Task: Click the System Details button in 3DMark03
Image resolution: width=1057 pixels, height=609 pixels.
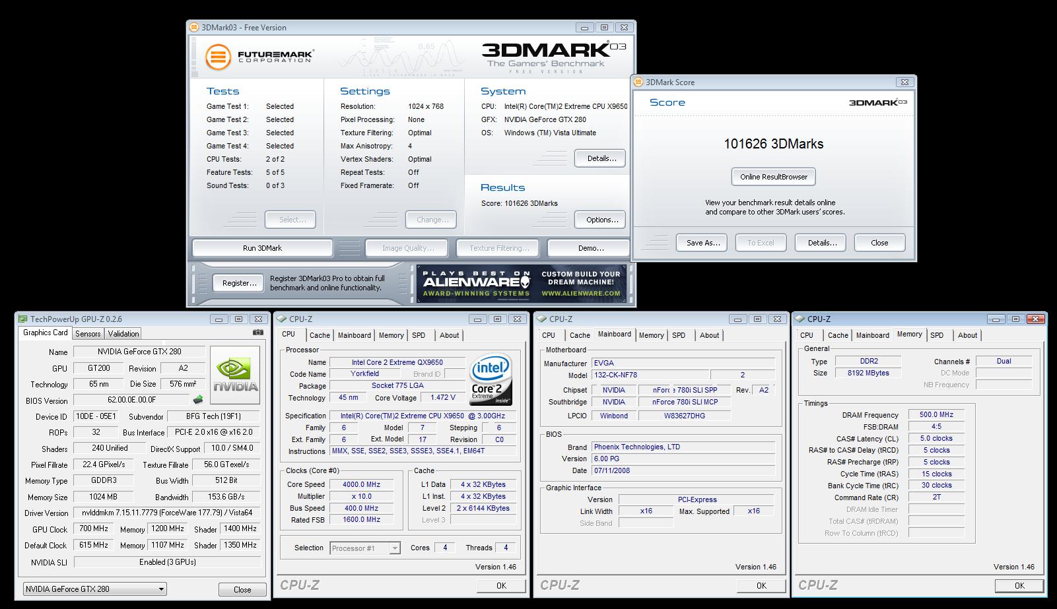Action: 601,158
